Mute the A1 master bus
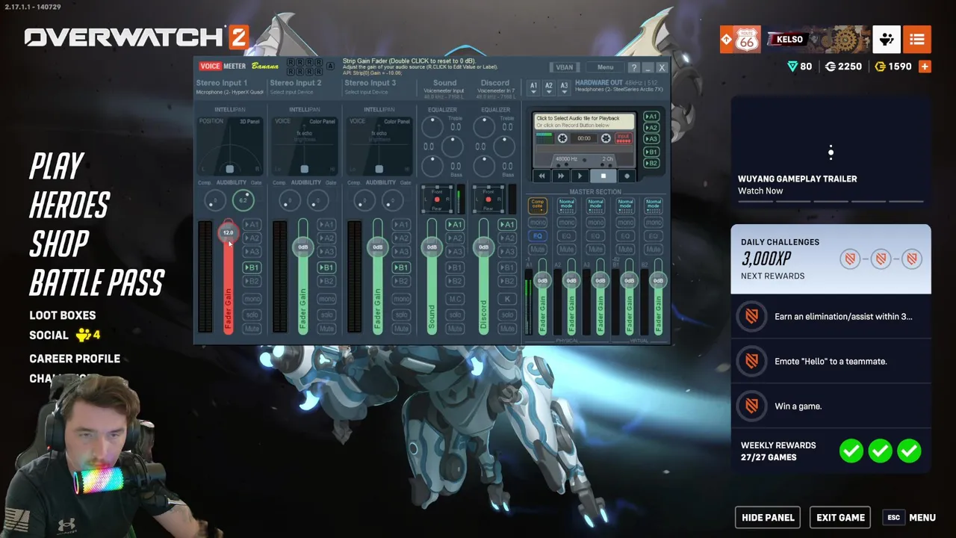 [538, 250]
